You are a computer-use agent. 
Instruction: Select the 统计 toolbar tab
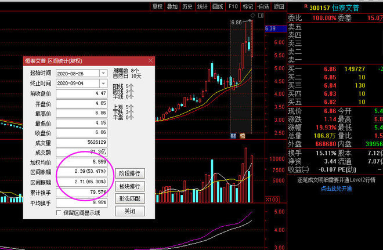click(203, 6)
